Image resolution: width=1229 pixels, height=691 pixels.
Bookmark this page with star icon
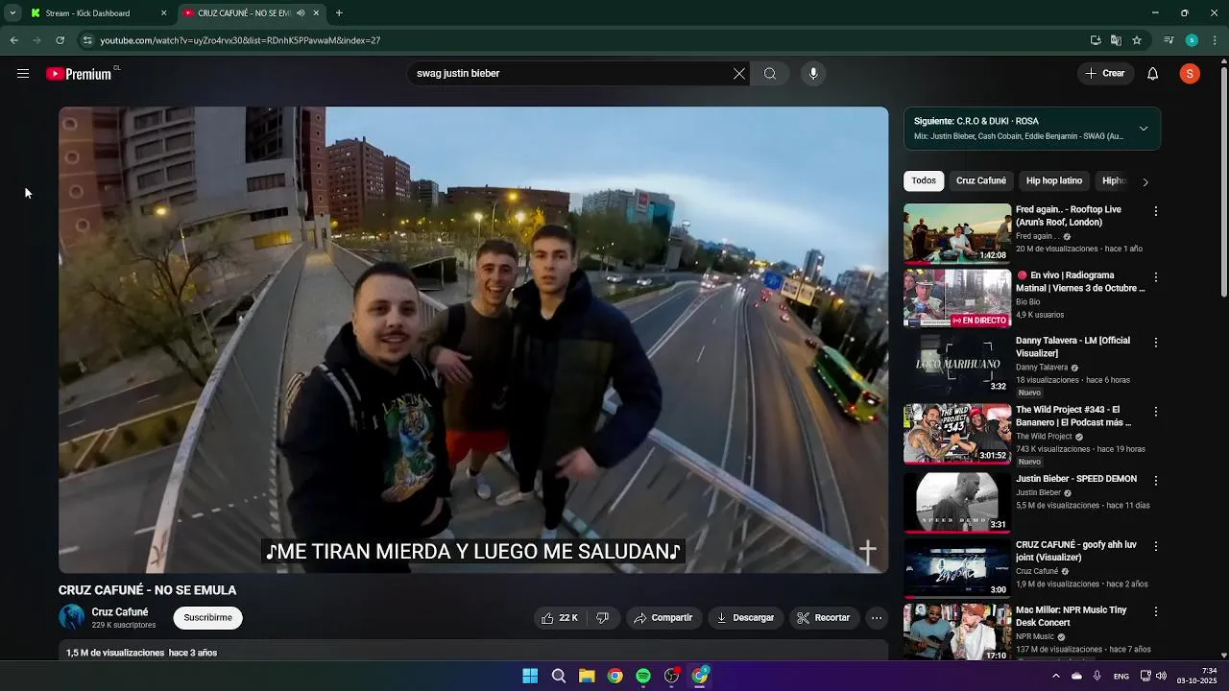click(x=1137, y=40)
